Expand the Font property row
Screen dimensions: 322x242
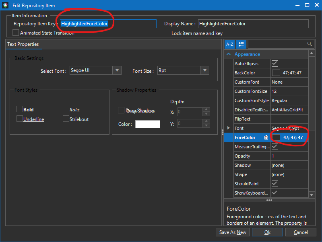point(229,128)
